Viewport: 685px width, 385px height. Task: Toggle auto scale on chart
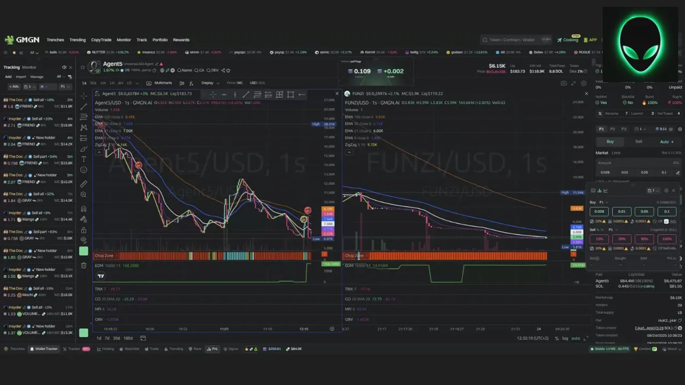(576, 338)
